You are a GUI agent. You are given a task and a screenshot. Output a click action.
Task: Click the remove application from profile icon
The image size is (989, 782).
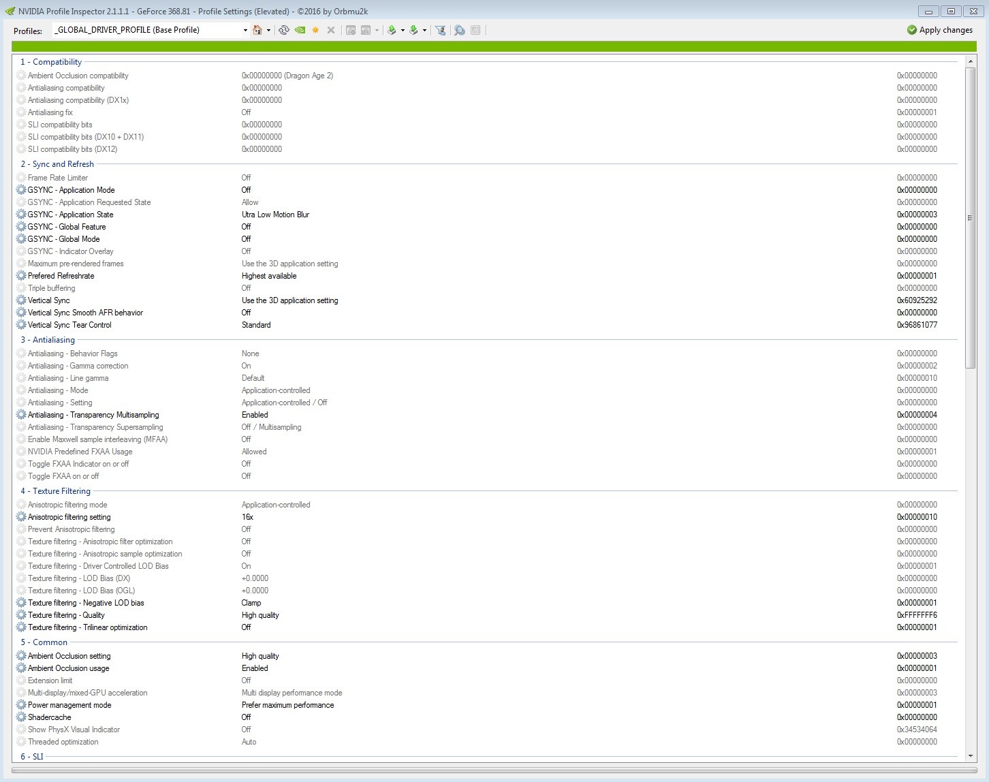(x=366, y=30)
